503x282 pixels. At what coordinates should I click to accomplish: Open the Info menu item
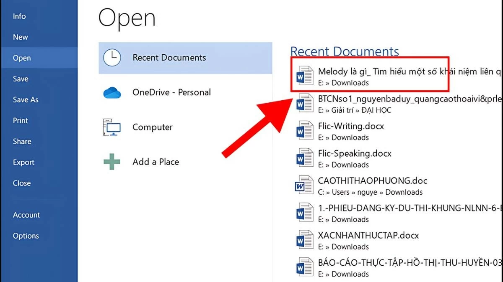tap(19, 16)
